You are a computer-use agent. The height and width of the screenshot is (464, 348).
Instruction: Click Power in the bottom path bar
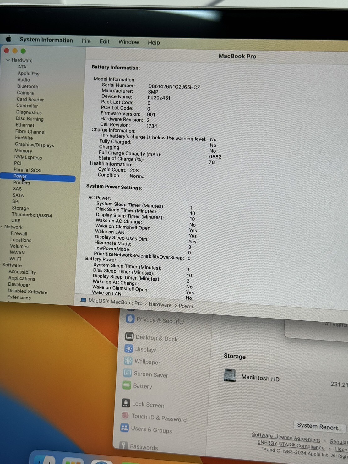pos(186,306)
